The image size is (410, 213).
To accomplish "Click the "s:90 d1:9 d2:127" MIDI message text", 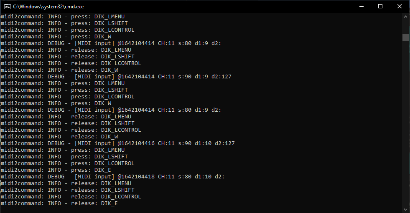I will pos(205,77).
